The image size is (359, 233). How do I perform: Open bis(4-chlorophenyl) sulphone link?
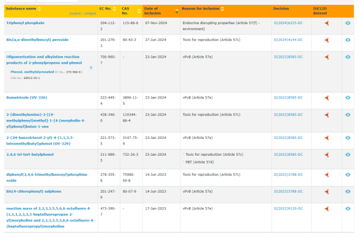34,192
